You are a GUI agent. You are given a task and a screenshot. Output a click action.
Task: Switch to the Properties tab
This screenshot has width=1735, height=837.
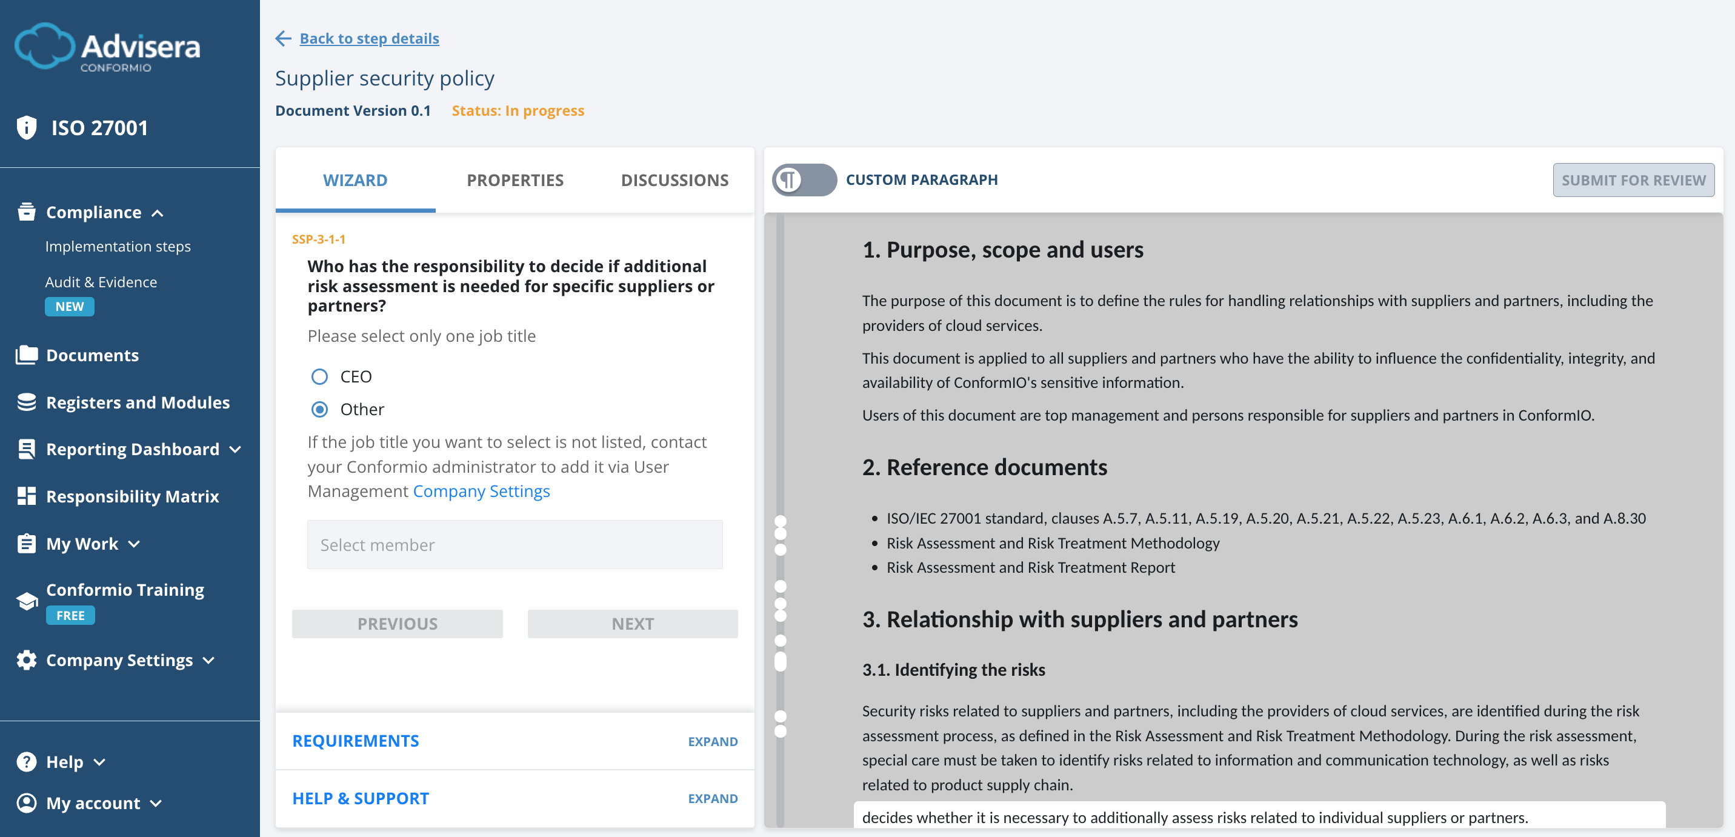(x=515, y=180)
